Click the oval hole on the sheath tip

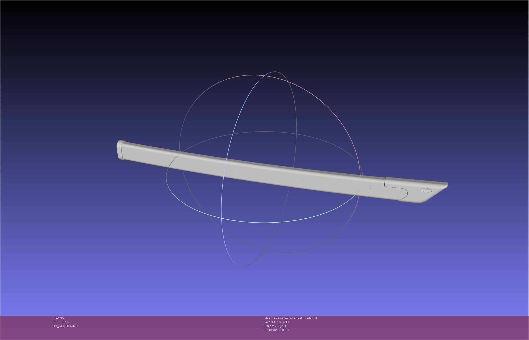click(427, 190)
